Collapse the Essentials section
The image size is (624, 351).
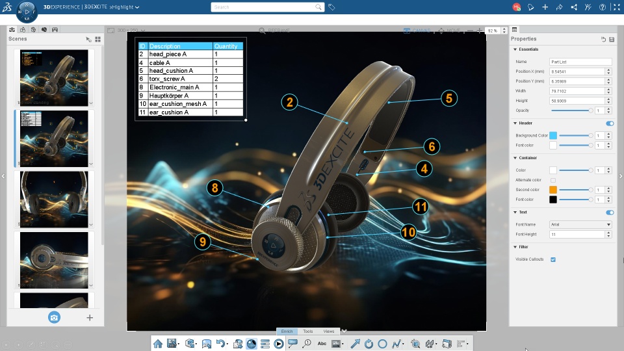click(x=515, y=49)
